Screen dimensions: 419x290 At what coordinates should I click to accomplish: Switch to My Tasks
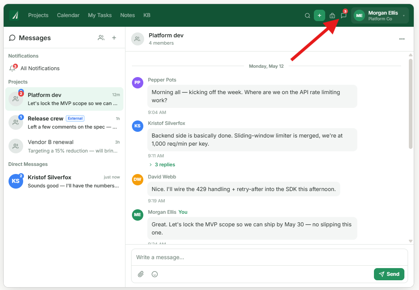point(100,15)
